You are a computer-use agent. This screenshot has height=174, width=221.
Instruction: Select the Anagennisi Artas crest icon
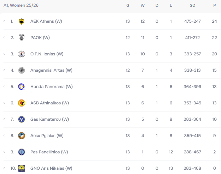coord(22,70)
